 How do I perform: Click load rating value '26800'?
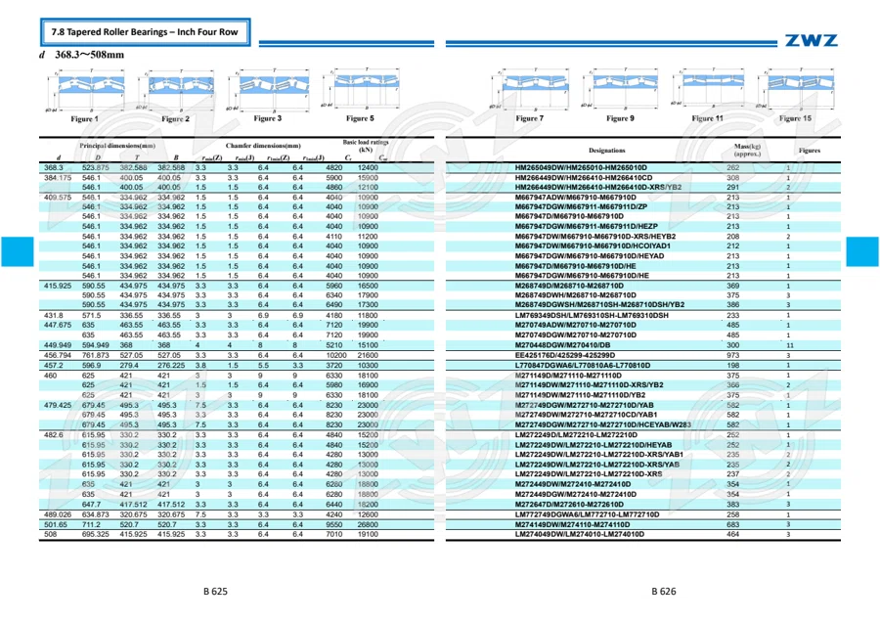368,525
